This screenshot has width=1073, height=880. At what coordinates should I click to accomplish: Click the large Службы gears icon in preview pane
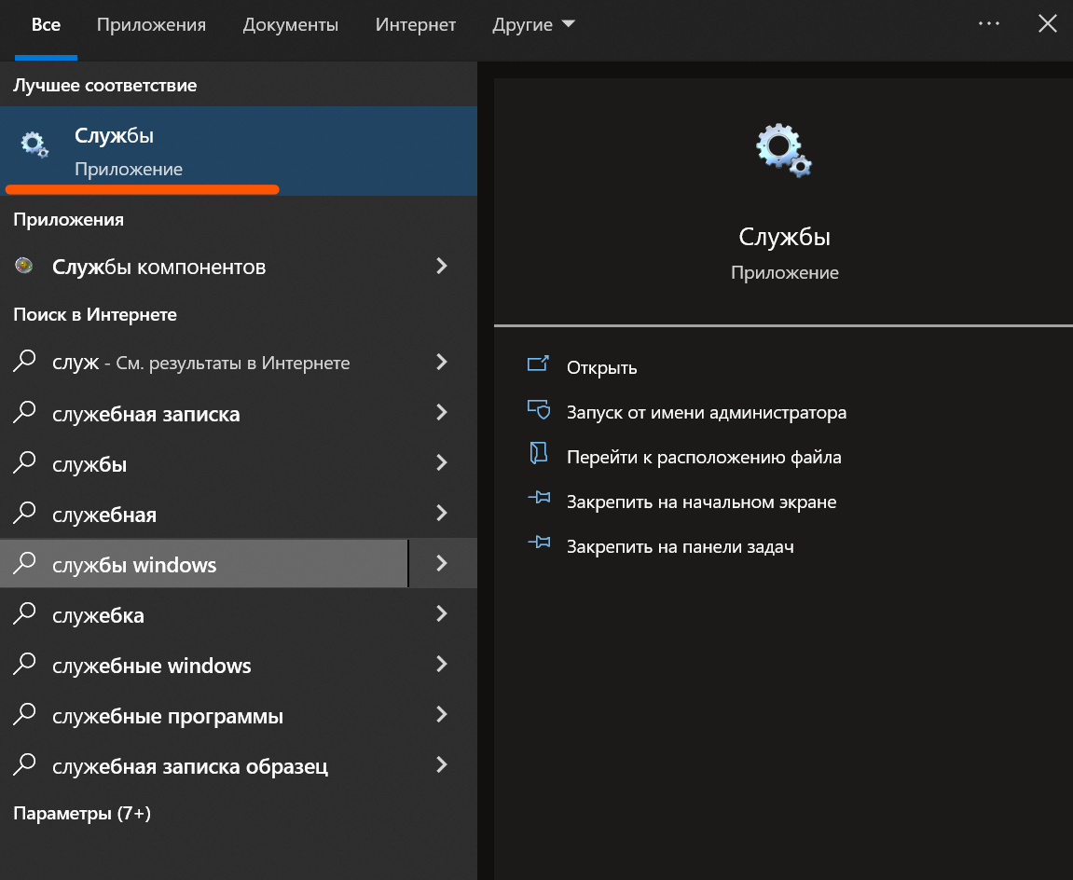click(x=784, y=151)
